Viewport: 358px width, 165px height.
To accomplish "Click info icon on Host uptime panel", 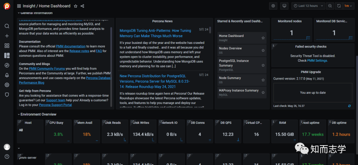I will click(302, 121).
